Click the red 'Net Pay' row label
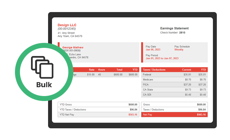 coord(147,115)
